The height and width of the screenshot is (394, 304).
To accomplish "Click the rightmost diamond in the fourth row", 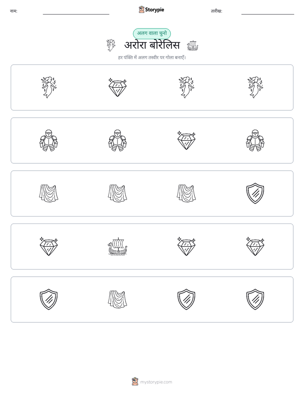I will click(255, 246).
